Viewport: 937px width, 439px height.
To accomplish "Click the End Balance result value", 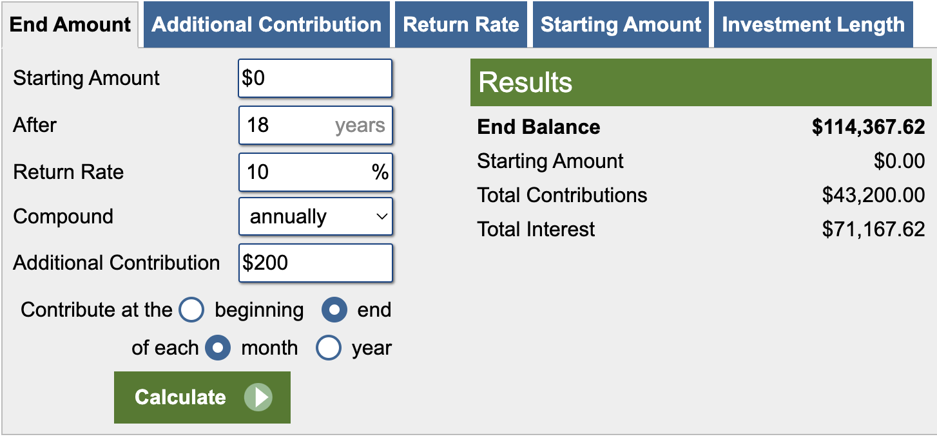I will (x=868, y=127).
